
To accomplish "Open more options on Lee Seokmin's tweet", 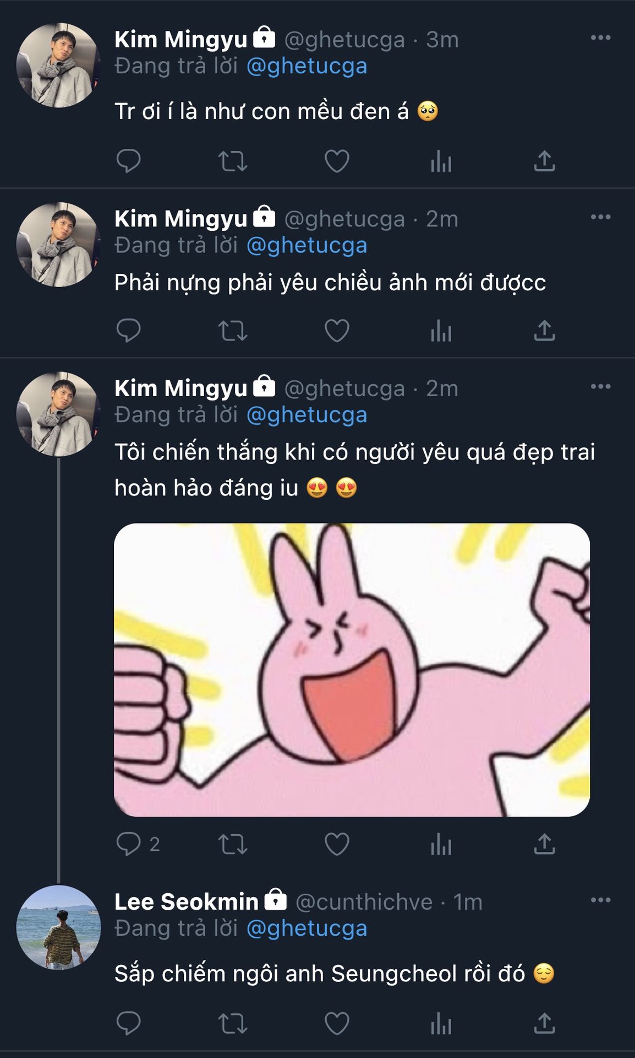I will coord(600,900).
